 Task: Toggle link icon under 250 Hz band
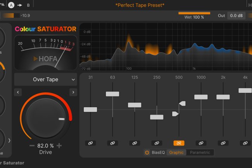coord(157,143)
